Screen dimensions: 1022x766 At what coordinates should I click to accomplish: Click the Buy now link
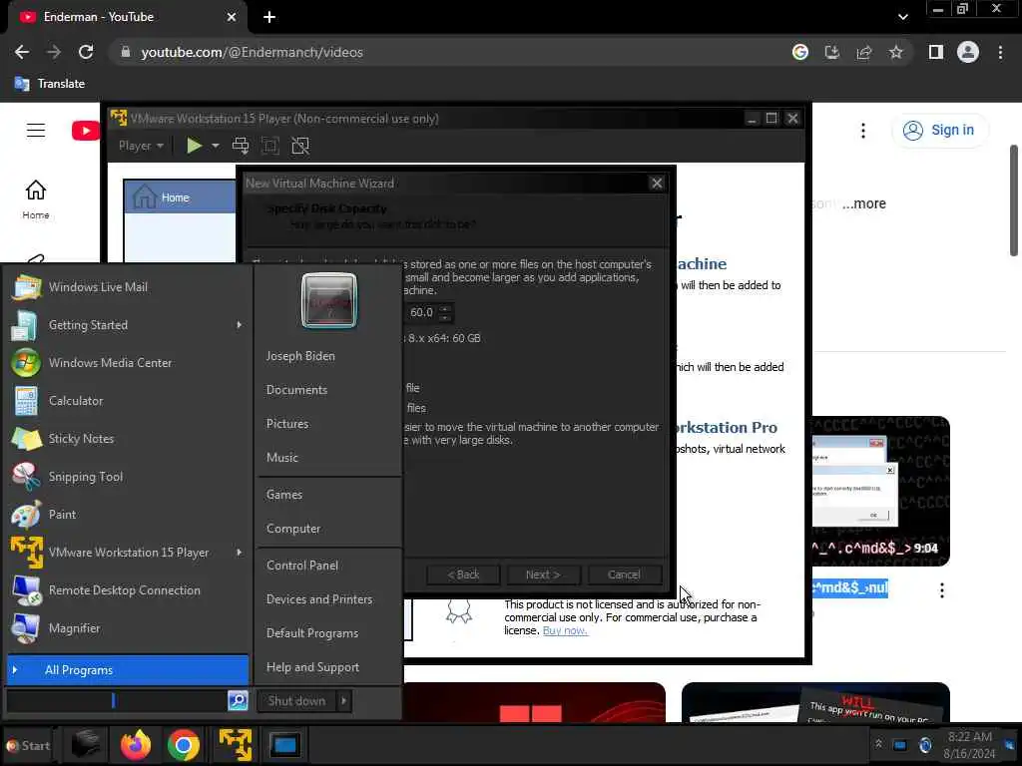565,630
